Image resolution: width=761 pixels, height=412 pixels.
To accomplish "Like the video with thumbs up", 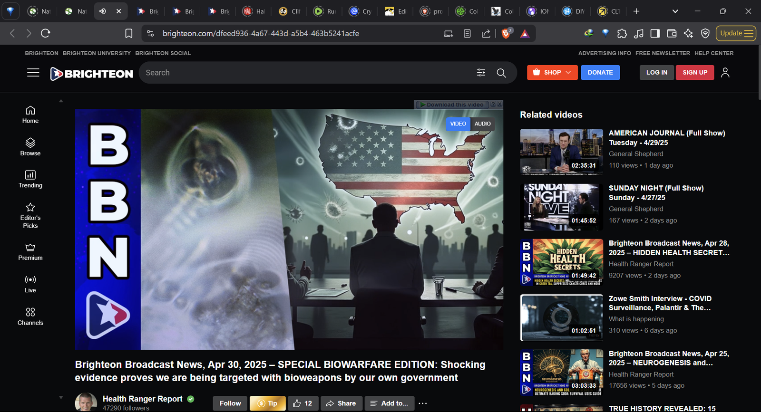I will point(302,403).
